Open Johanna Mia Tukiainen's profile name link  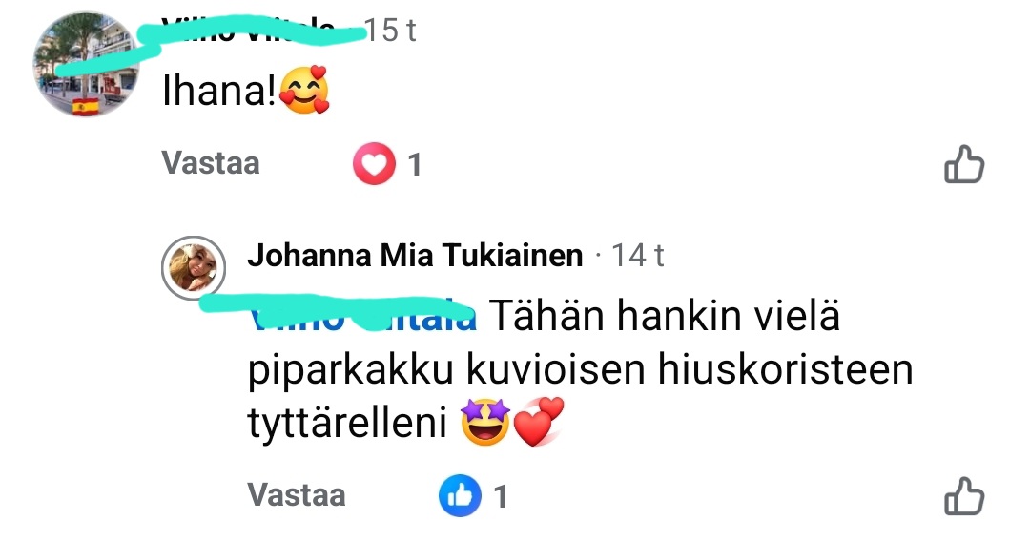415,255
